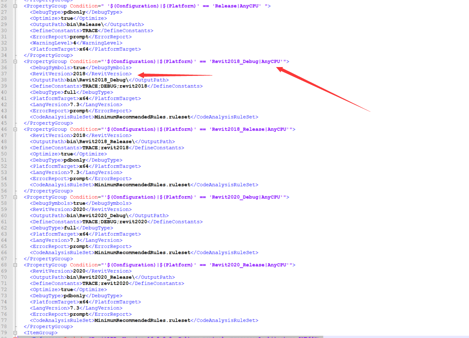Click the 'Revit2018_Debug|AnyCPU' condition string
This screenshot has height=338, width=469.
pyautogui.click(x=246, y=62)
